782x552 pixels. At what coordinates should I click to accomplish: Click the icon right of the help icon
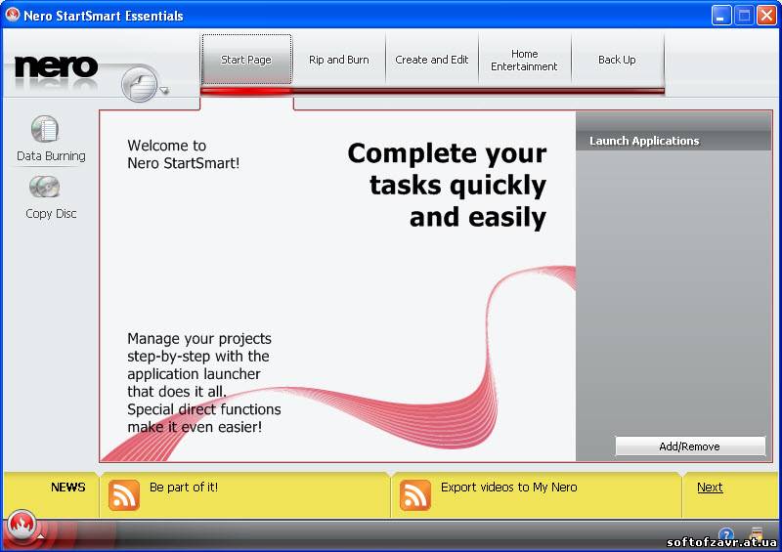pos(757,533)
